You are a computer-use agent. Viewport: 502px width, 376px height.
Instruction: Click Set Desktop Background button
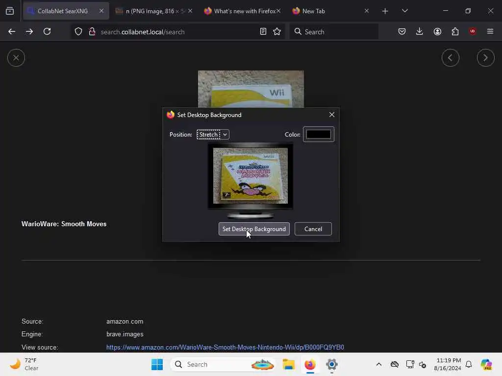(254, 229)
